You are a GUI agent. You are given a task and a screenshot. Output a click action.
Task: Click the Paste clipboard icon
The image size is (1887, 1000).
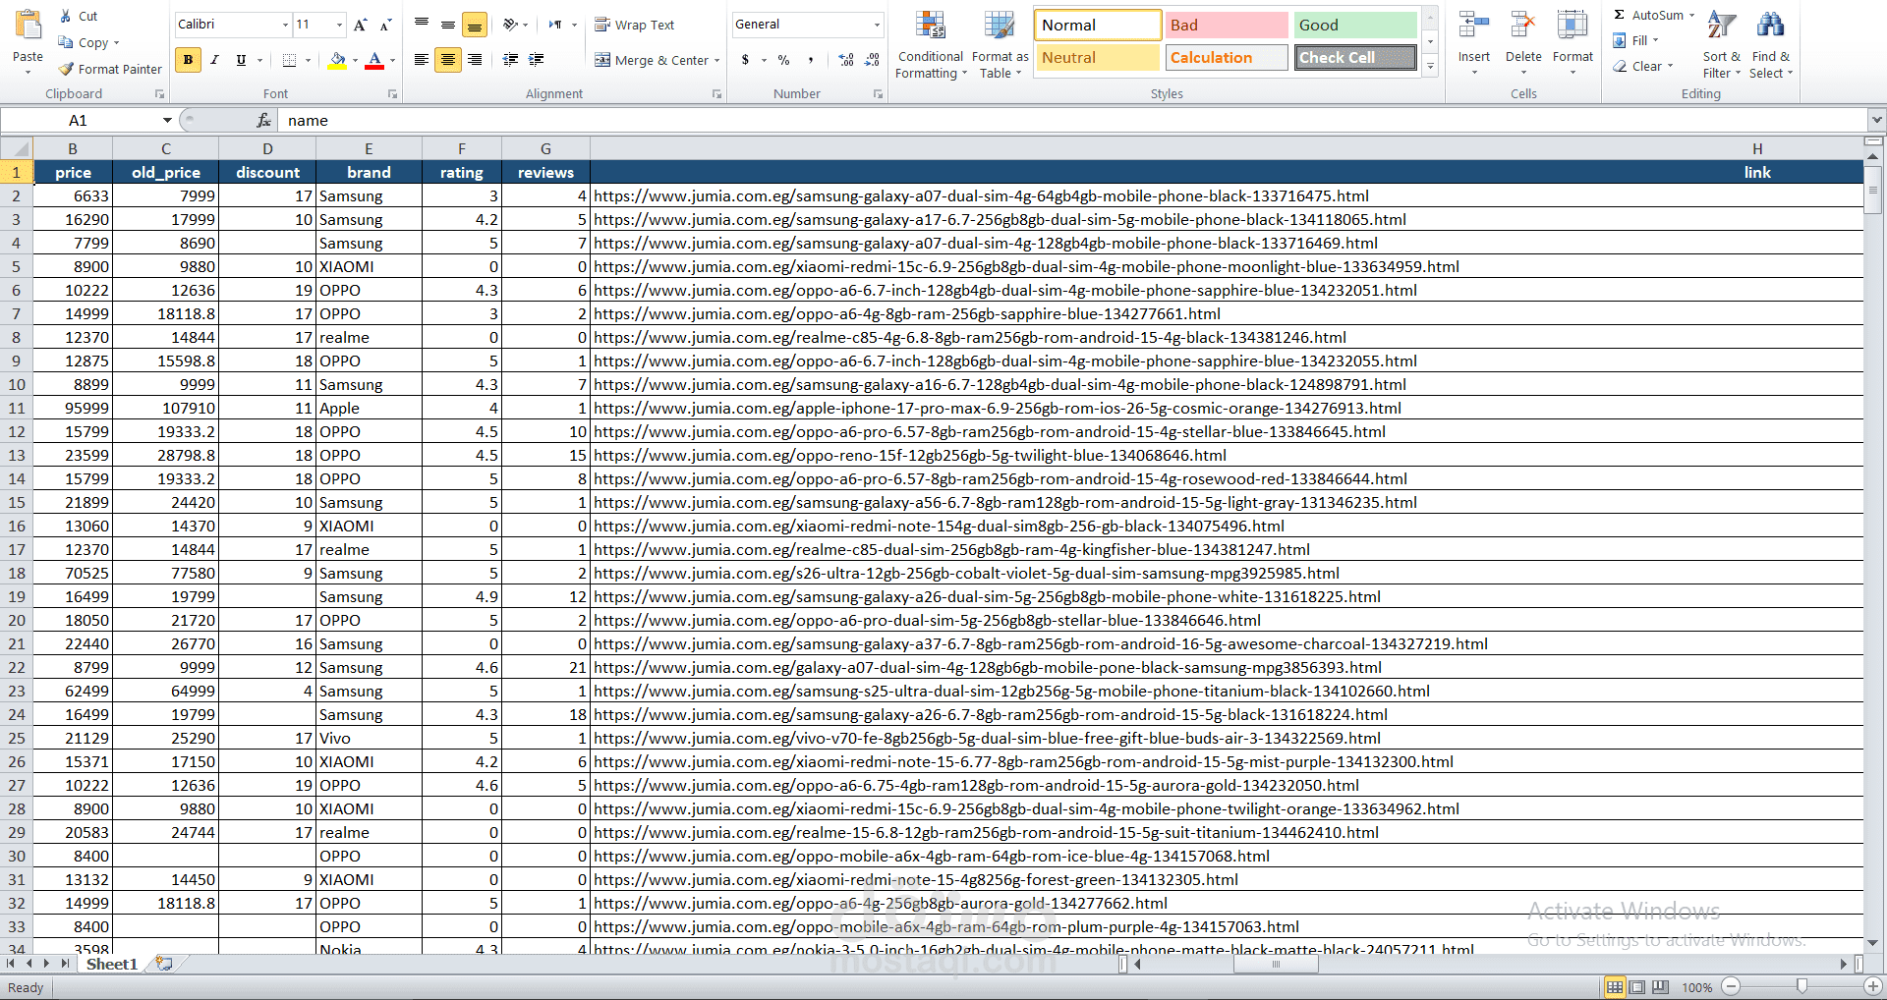point(28,26)
